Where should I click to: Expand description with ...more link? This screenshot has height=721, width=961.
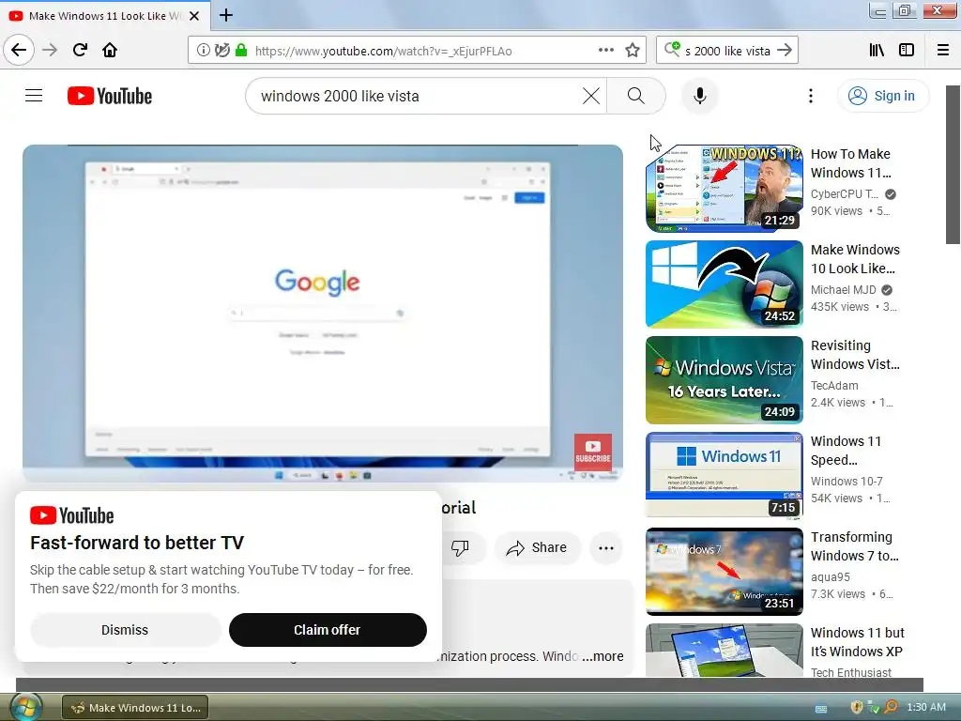pos(603,656)
